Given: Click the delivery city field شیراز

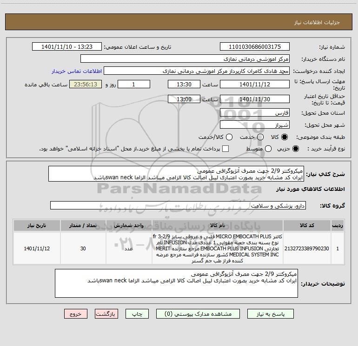Looking at the screenshot, I should (x=255, y=124).
